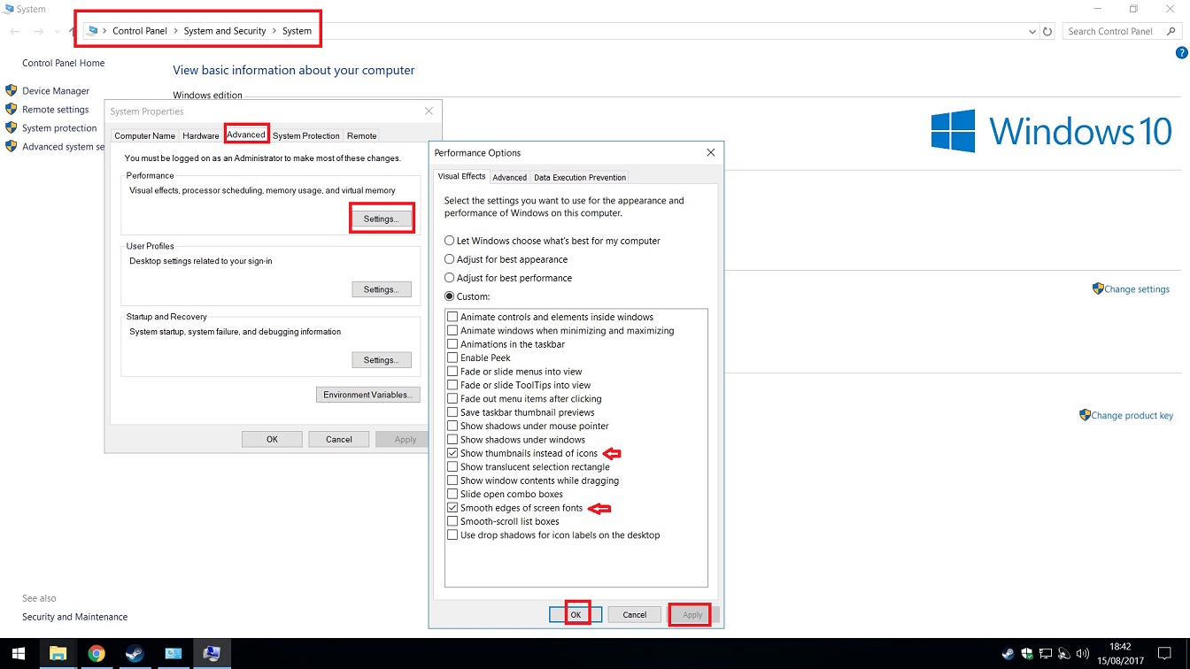Open the Data Execution Prevention tab

click(x=580, y=177)
